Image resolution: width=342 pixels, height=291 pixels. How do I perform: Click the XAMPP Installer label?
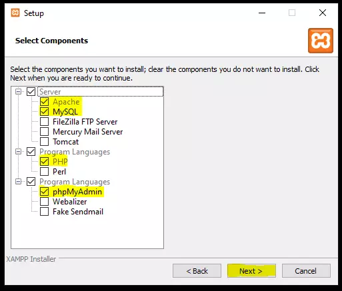31,259
